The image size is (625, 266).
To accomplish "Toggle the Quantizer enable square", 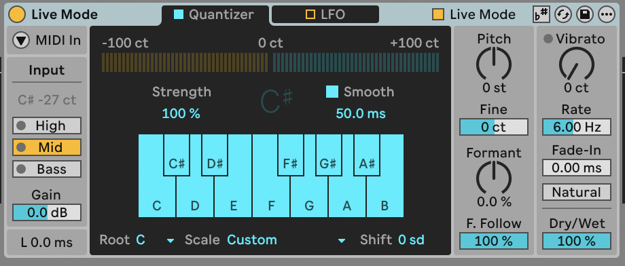I will point(179,15).
